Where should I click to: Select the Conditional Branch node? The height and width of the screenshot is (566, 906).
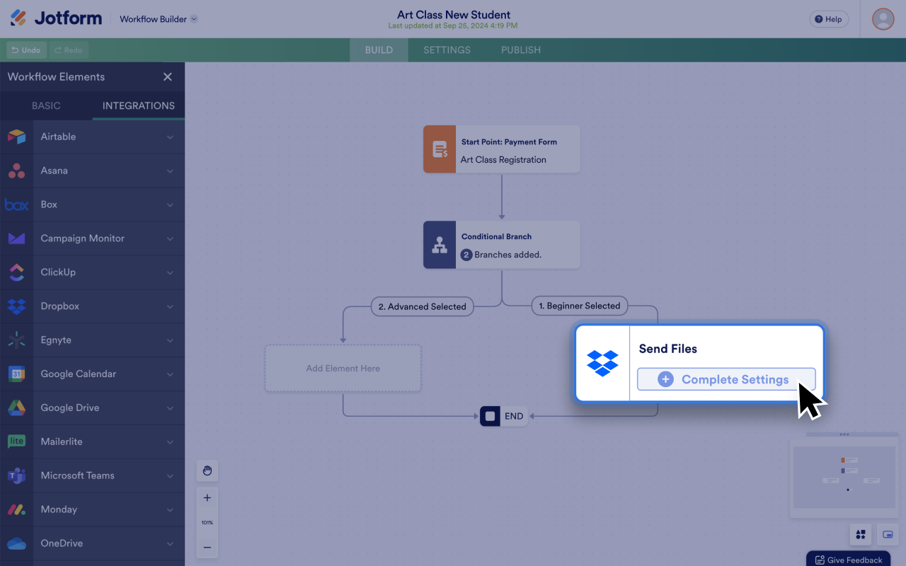[x=502, y=245]
